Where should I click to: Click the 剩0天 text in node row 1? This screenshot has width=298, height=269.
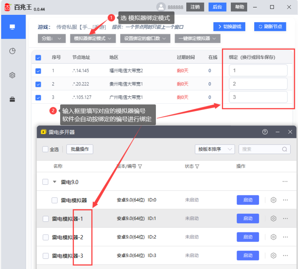[182, 71]
